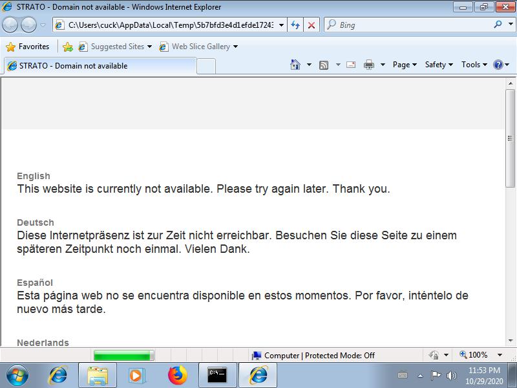Click the Refresh page icon
The image size is (517, 388).
click(x=295, y=25)
